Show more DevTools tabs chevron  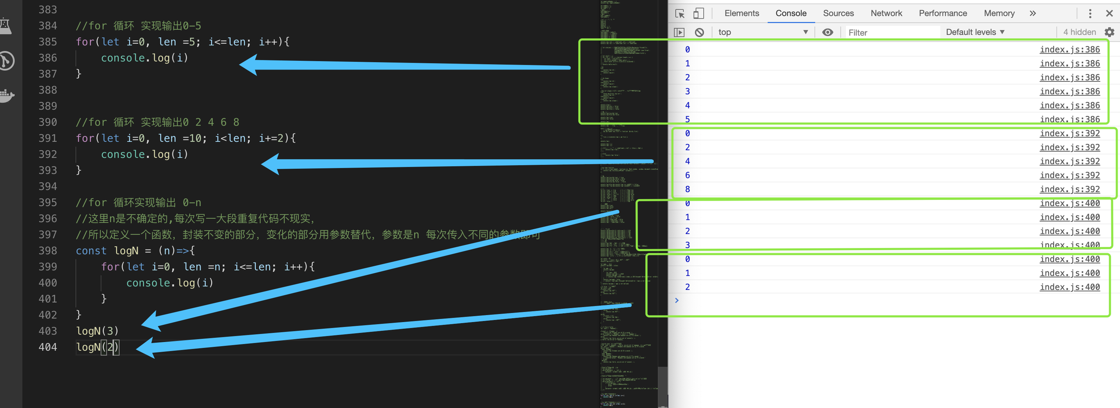(1032, 13)
